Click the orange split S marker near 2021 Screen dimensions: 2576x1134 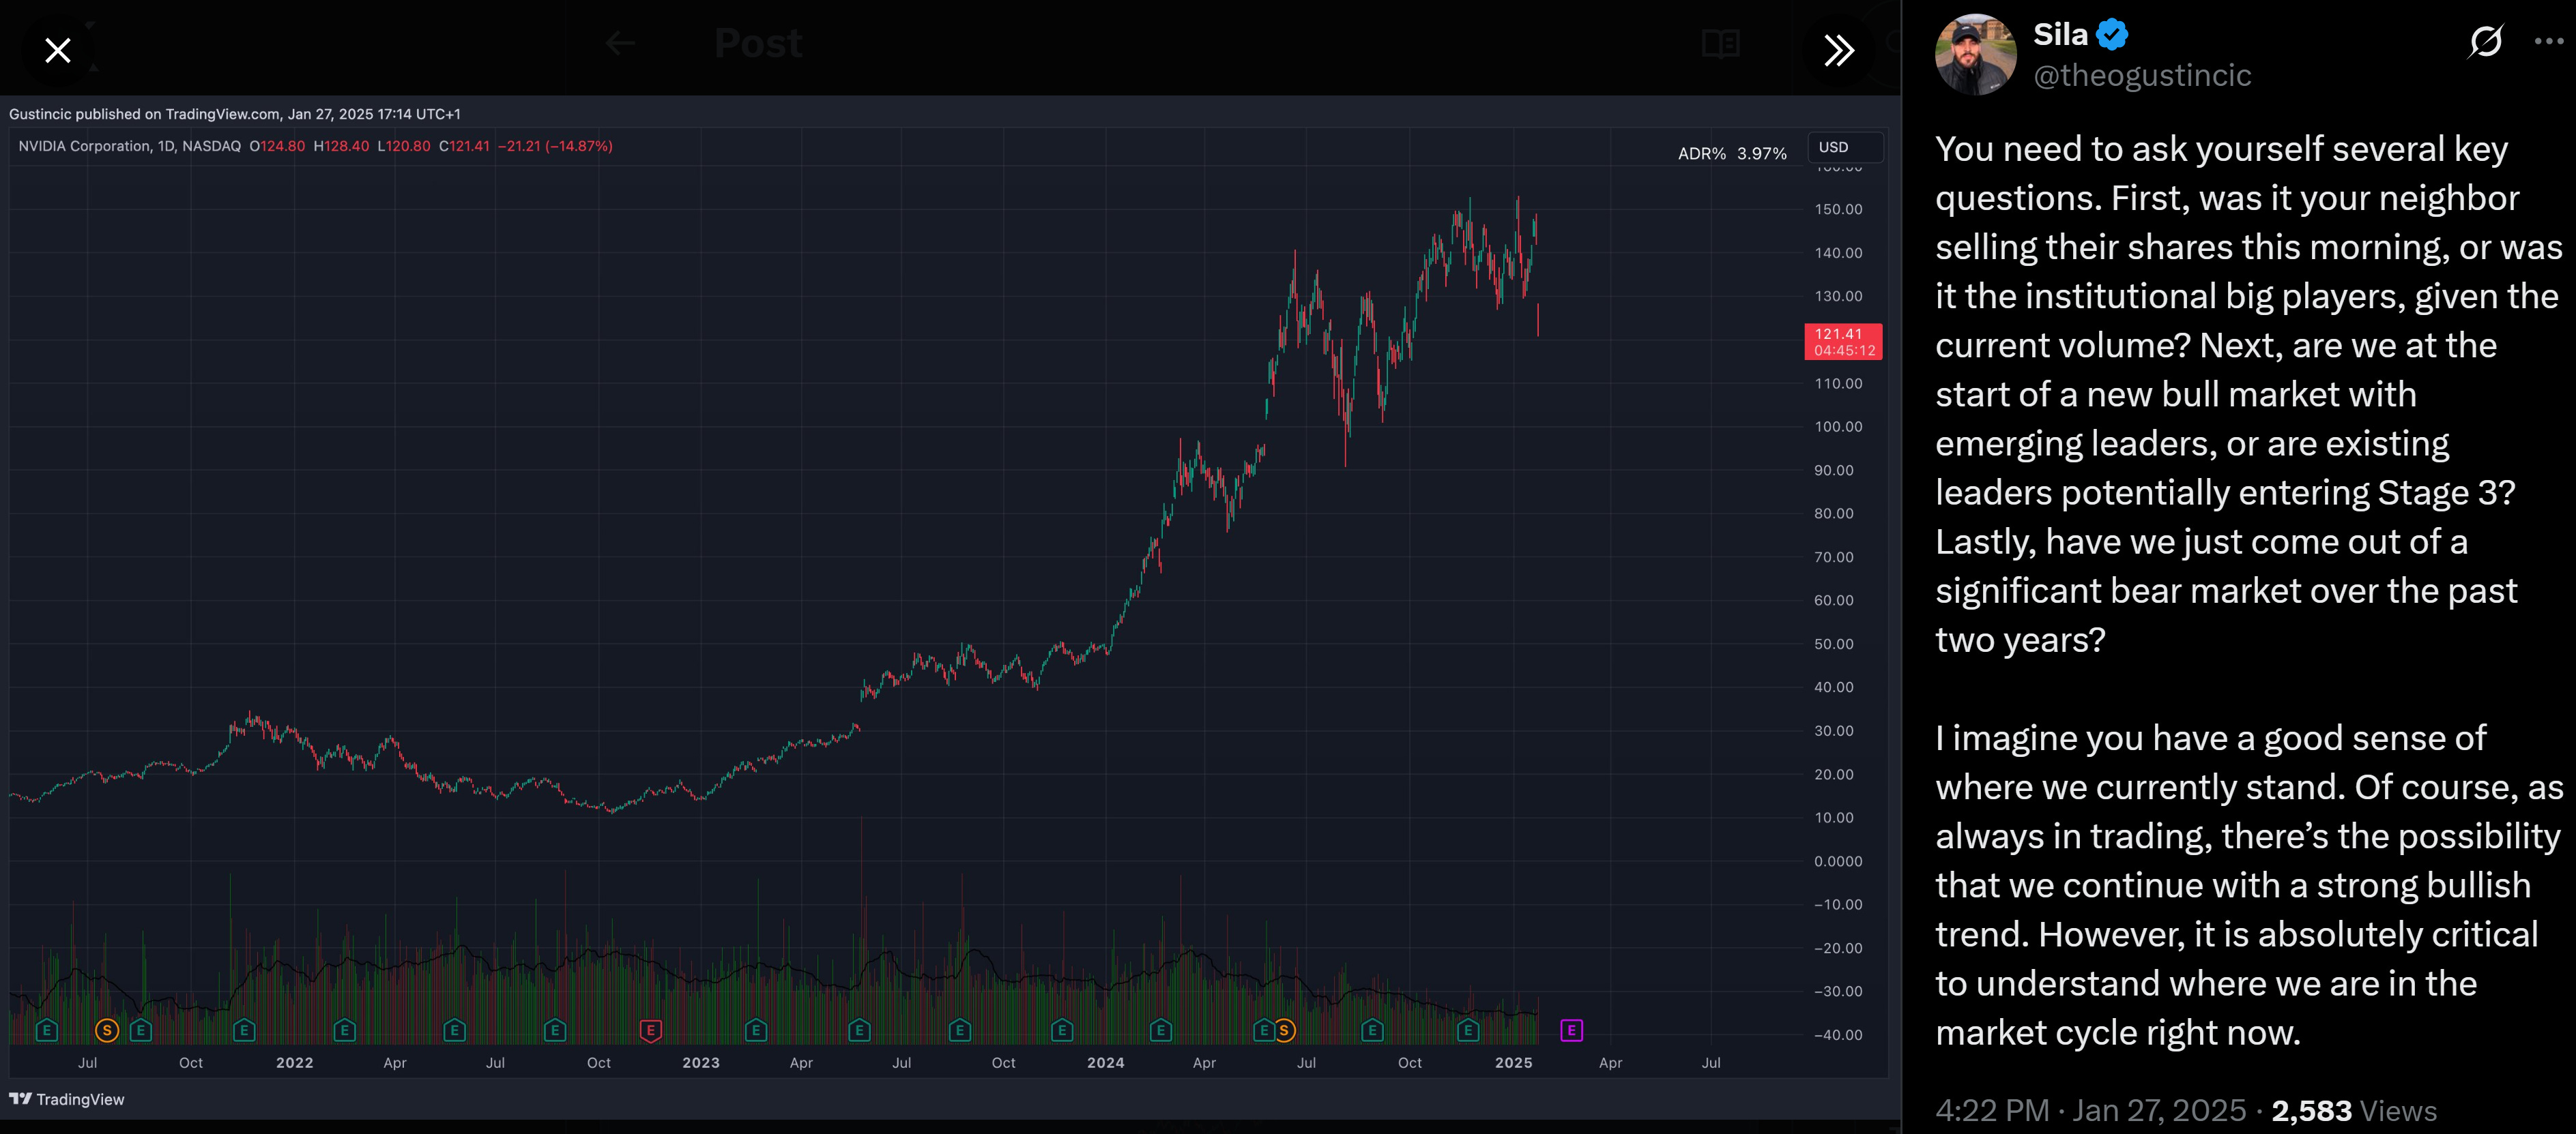pyautogui.click(x=106, y=1030)
